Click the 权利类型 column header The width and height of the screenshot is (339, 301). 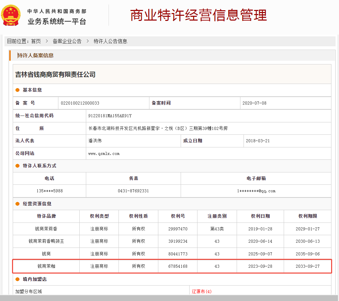click(x=99, y=216)
